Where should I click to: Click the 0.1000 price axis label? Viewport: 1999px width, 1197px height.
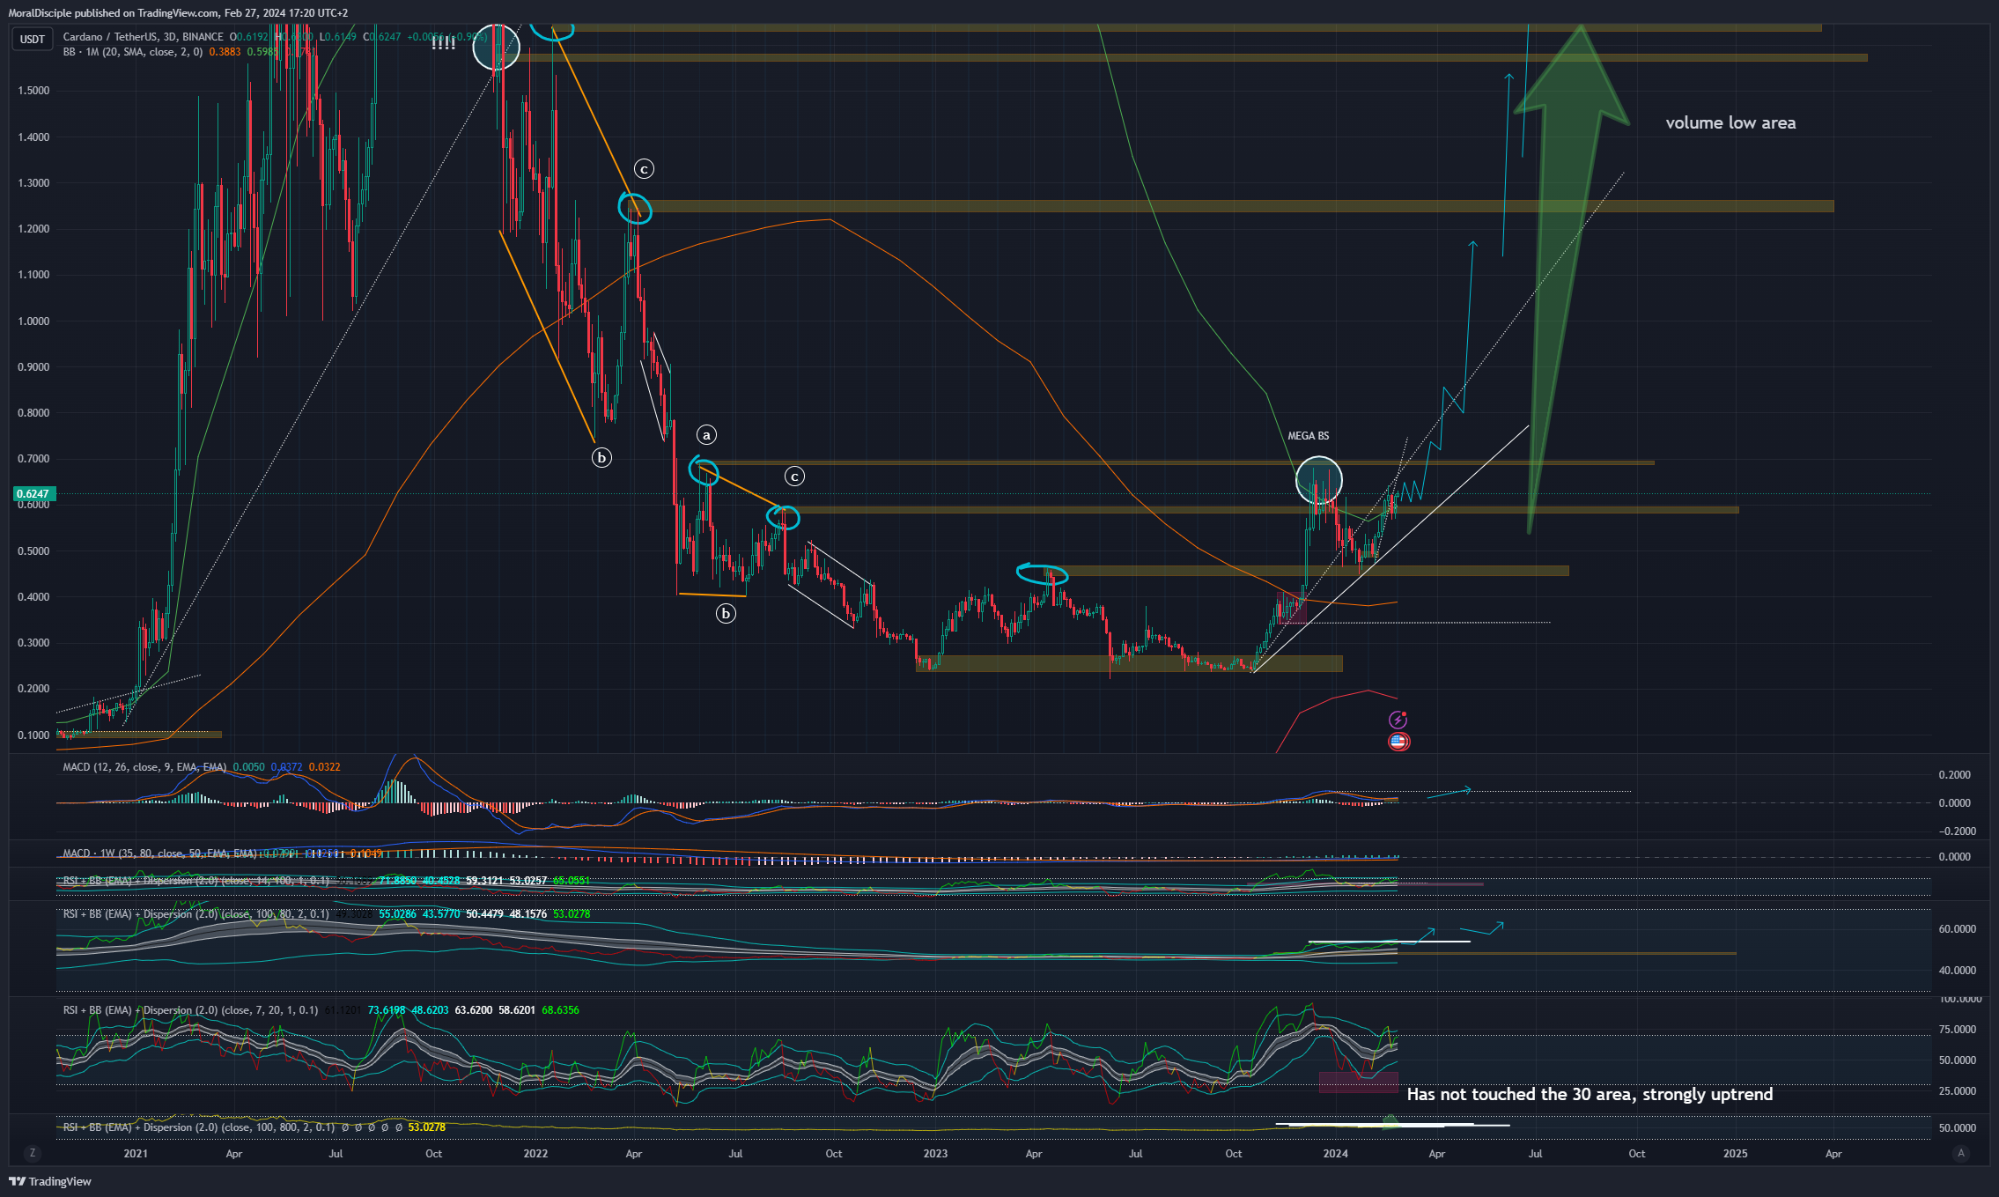(x=33, y=735)
